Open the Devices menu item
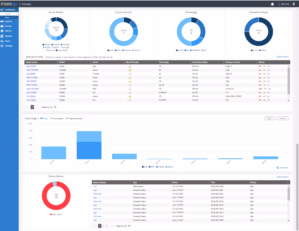This screenshot has height=231, width=299. tap(8, 21)
